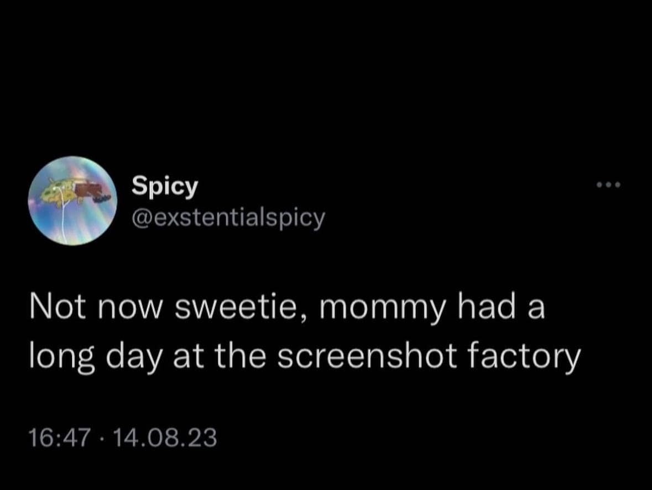Click the @exstentialspicy handle
The image size is (652, 490).
tap(228, 218)
